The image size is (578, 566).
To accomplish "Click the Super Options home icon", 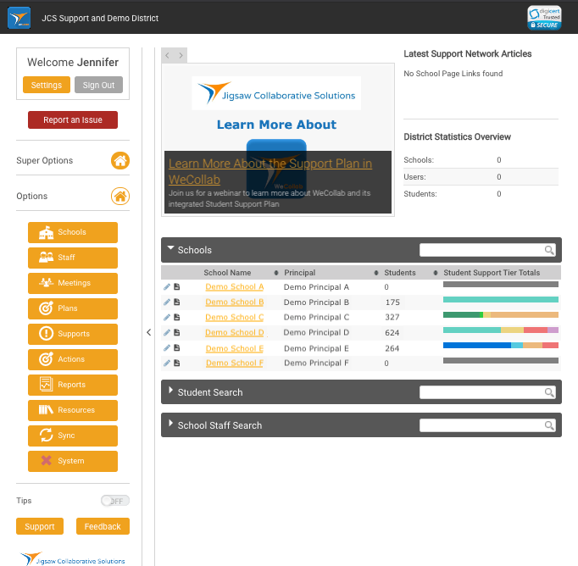I will pos(120,160).
